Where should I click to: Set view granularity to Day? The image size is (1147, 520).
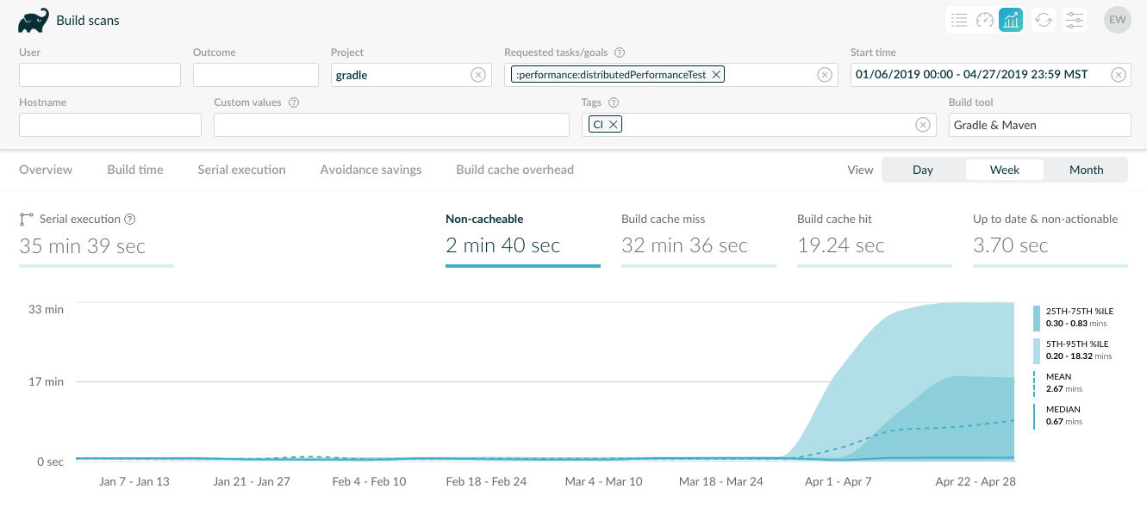click(922, 170)
